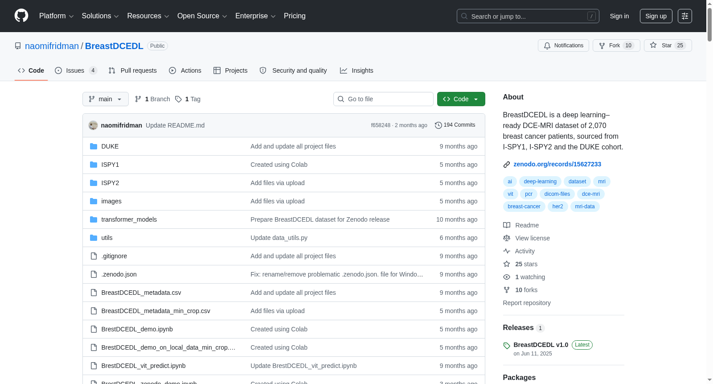
Task: Click the Report repository link
Action: 527,303
